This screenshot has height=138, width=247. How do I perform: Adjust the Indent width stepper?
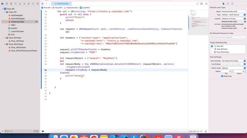click(x=245, y=71)
